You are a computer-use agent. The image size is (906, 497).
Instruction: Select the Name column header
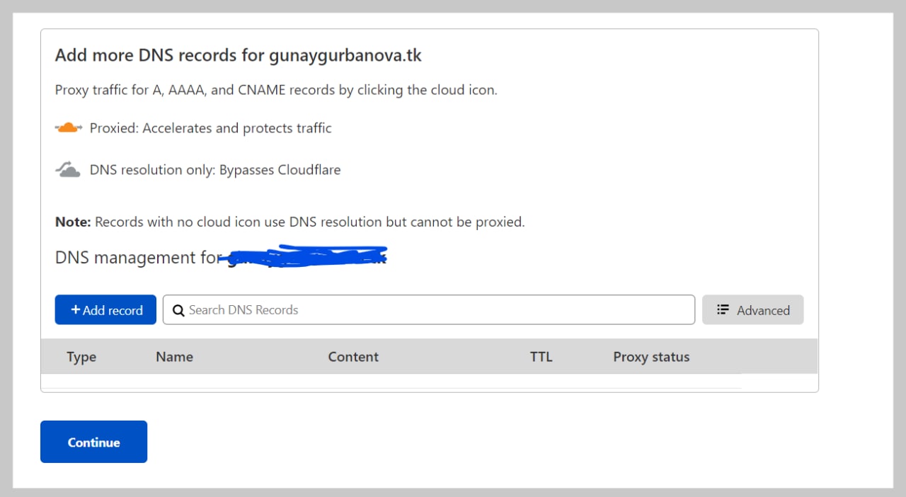pyautogui.click(x=174, y=357)
